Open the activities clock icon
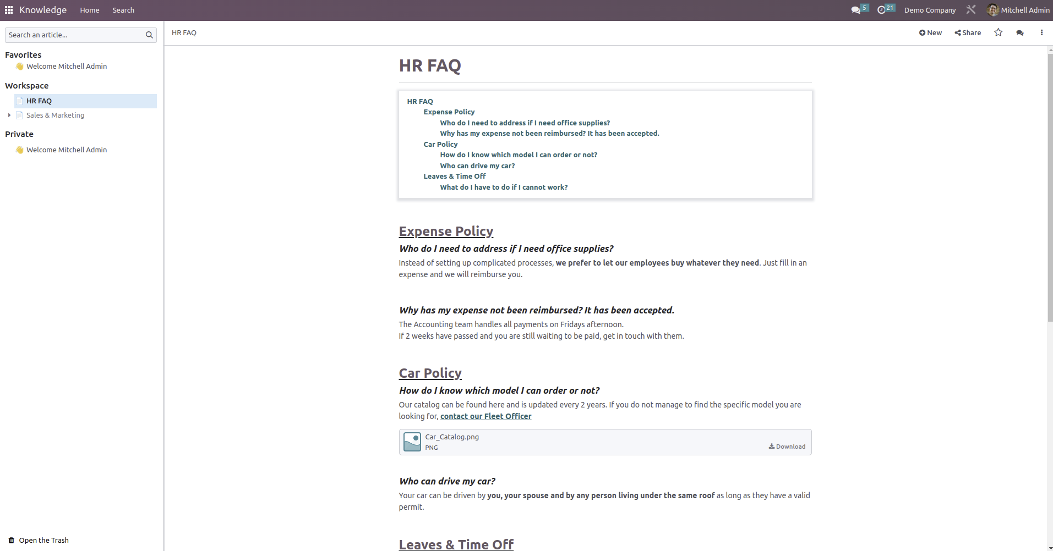The height and width of the screenshot is (551, 1053). 882,10
